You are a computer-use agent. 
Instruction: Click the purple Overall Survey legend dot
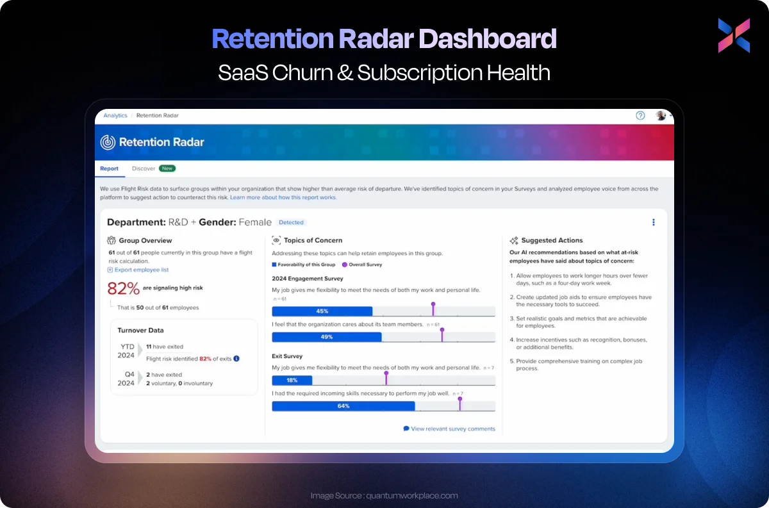pyautogui.click(x=344, y=264)
